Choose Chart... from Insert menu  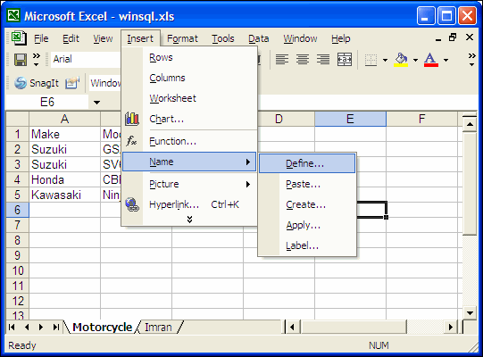coord(189,119)
